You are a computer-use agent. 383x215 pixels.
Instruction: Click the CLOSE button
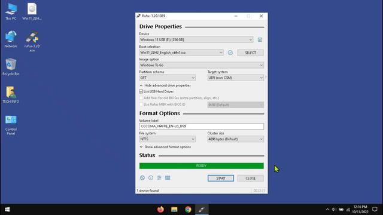coord(250,178)
